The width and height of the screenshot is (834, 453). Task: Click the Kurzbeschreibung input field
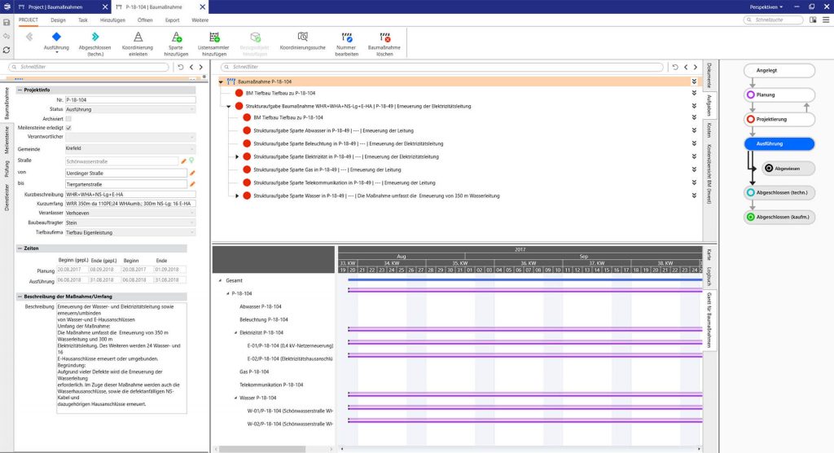pos(130,194)
